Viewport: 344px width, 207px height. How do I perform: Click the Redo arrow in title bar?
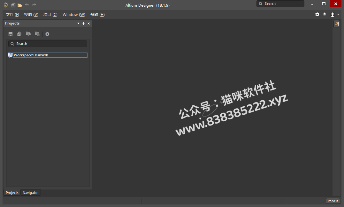pyautogui.click(x=34, y=4)
